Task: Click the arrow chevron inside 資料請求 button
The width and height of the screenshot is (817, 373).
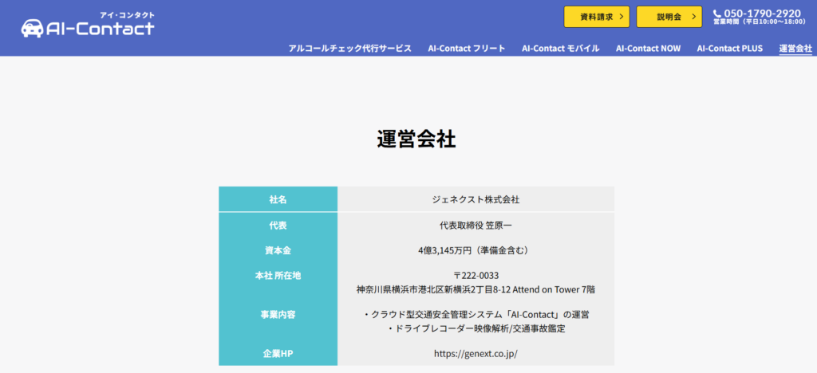Action: [621, 17]
